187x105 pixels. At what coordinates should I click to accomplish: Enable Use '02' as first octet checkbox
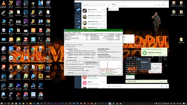pyautogui.click(x=67, y=70)
